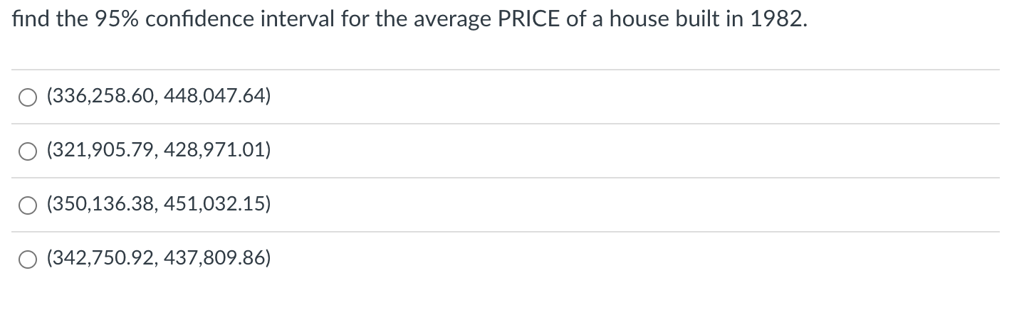Choose the radio option (342,750.92, 437,809.86)

coord(28,259)
